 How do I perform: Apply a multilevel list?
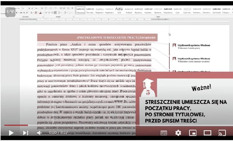coord(56,8)
